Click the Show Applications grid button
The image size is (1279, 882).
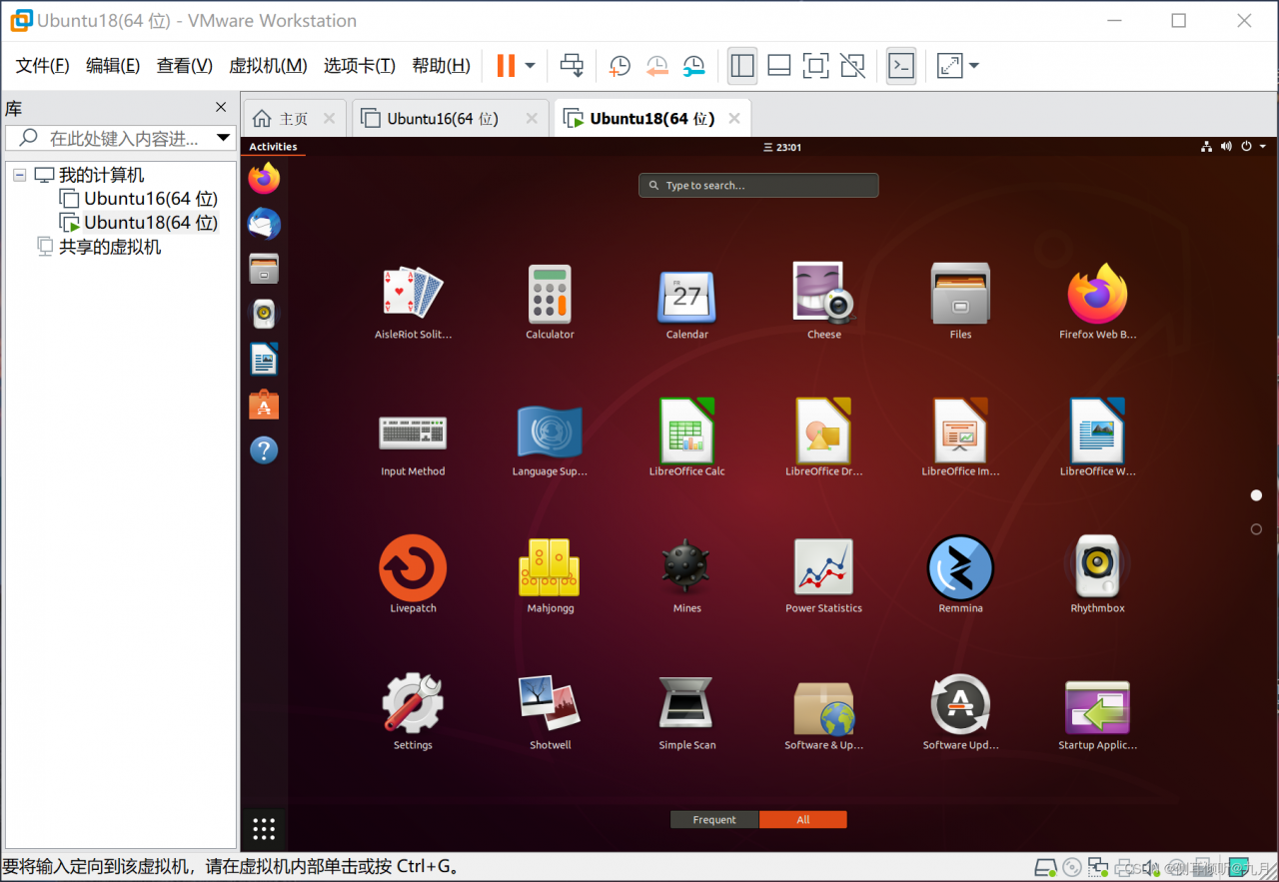[x=264, y=828]
